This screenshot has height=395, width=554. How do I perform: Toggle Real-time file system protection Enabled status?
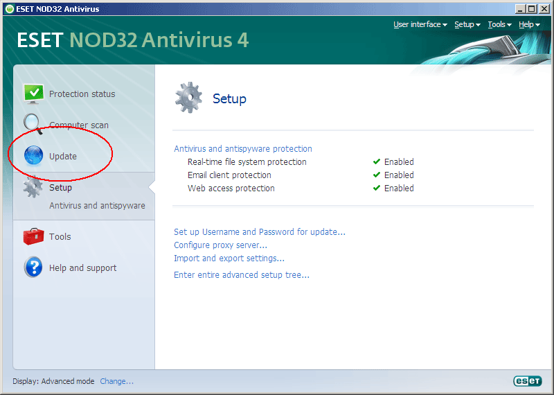point(393,161)
